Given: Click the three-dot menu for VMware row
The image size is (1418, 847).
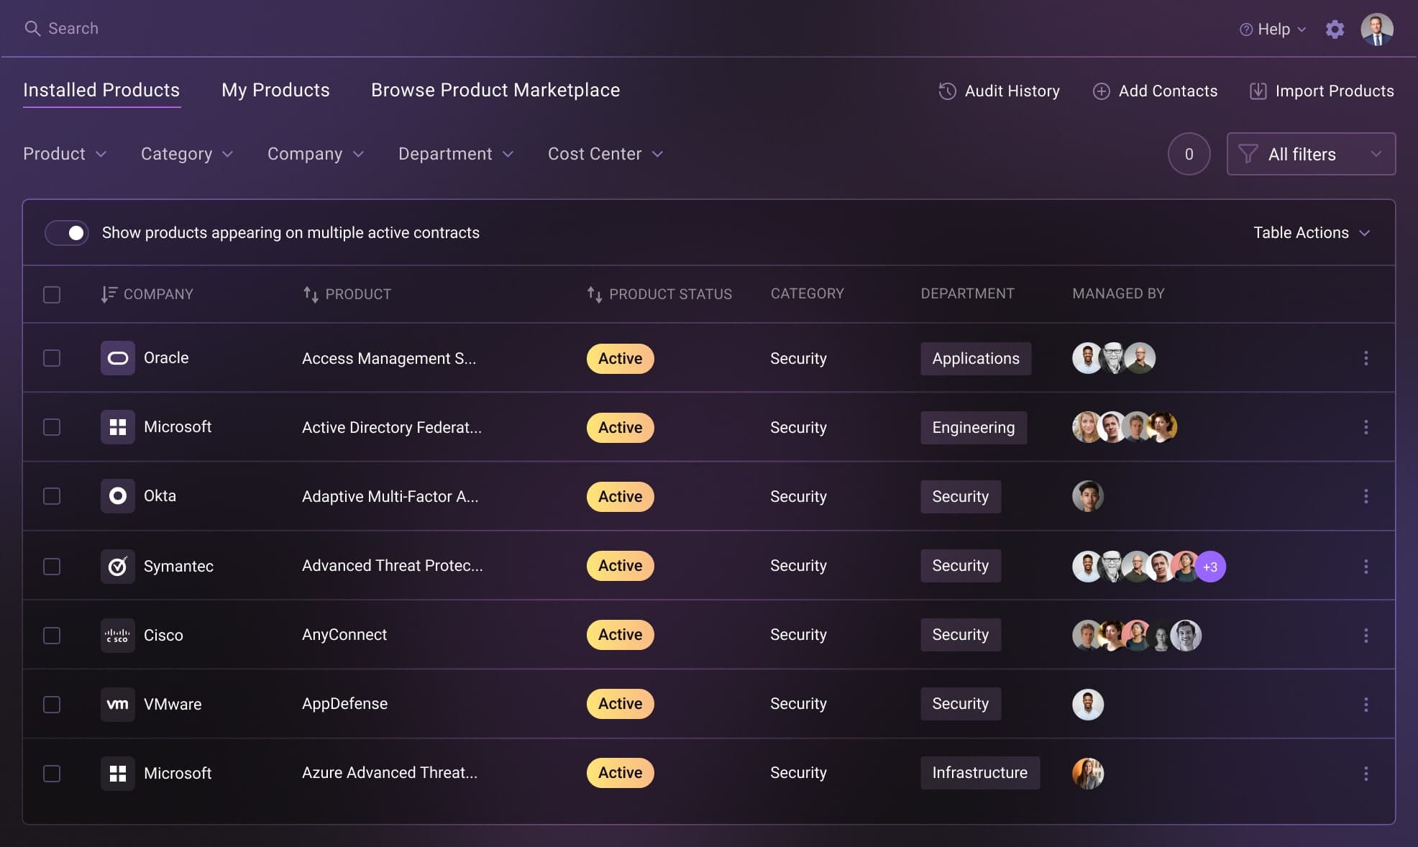Looking at the screenshot, I should pos(1366,705).
